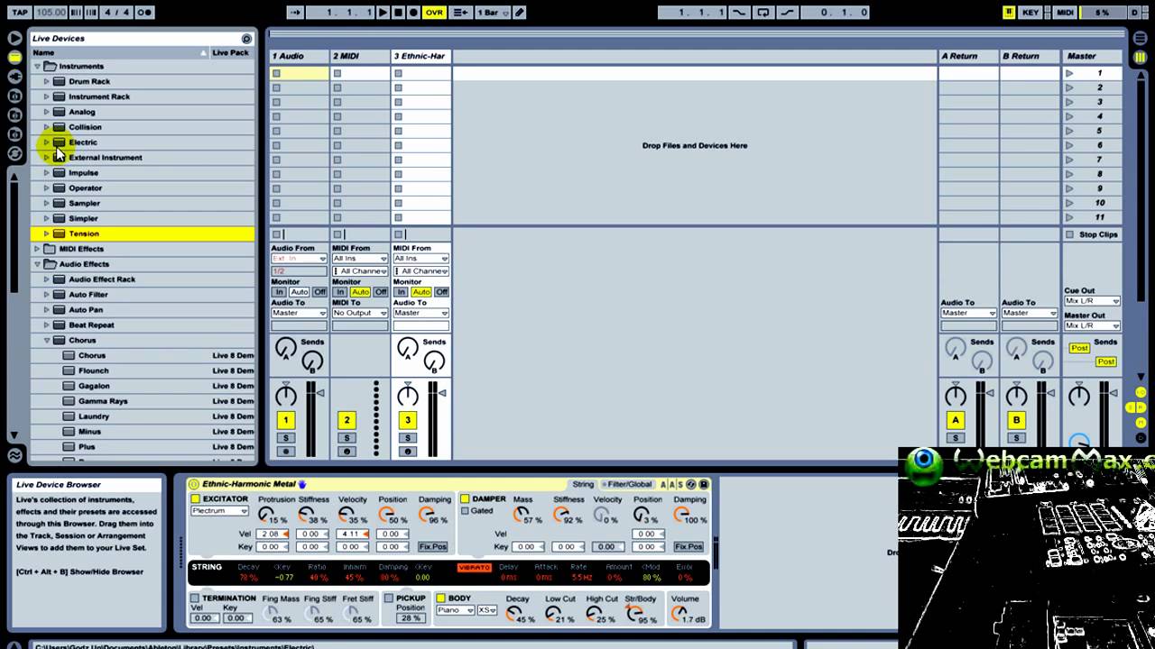
Task: Collapse the Instruments category
Action: [37, 66]
